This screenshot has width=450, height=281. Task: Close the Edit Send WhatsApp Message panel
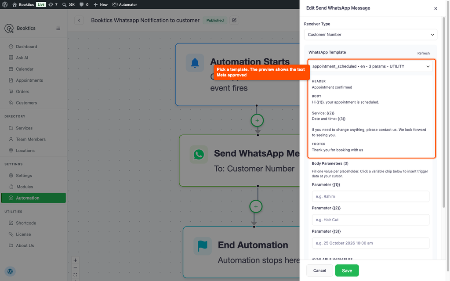[x=435, y=8]
